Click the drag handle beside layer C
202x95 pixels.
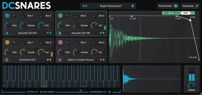click(4, 60)
